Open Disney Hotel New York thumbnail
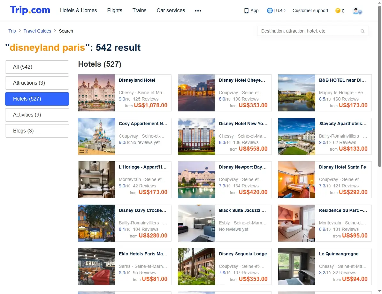 tap(196, 136)
